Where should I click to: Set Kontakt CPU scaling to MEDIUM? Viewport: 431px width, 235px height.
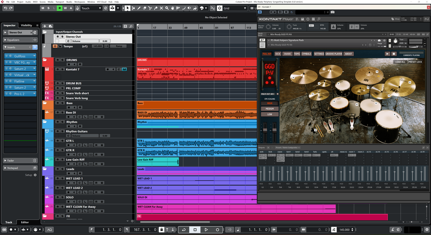click(269, 109)
